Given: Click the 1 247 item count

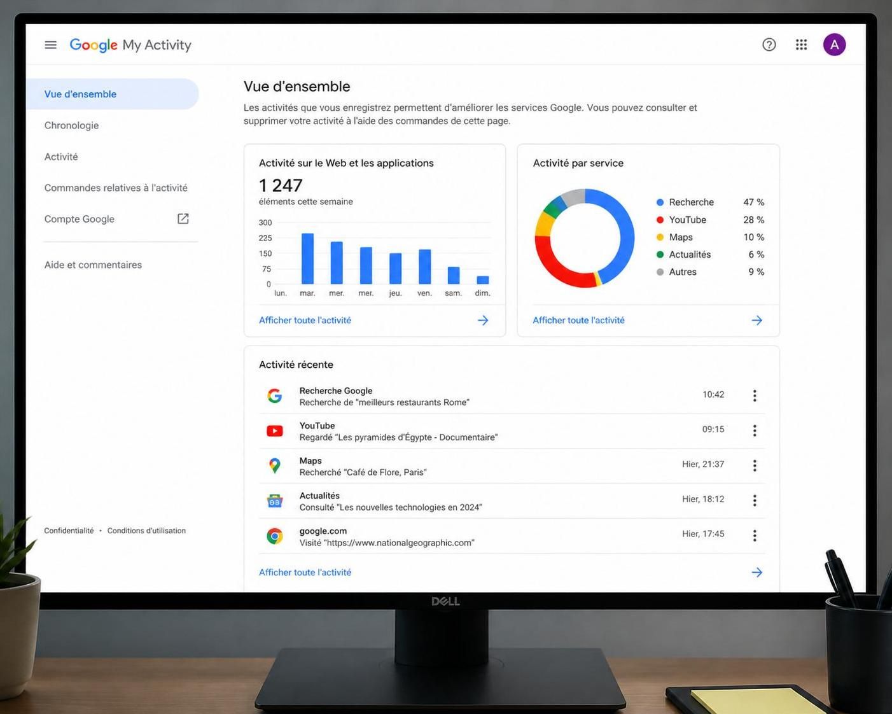Looking at the screenshot, I should [x=281, y=185].
